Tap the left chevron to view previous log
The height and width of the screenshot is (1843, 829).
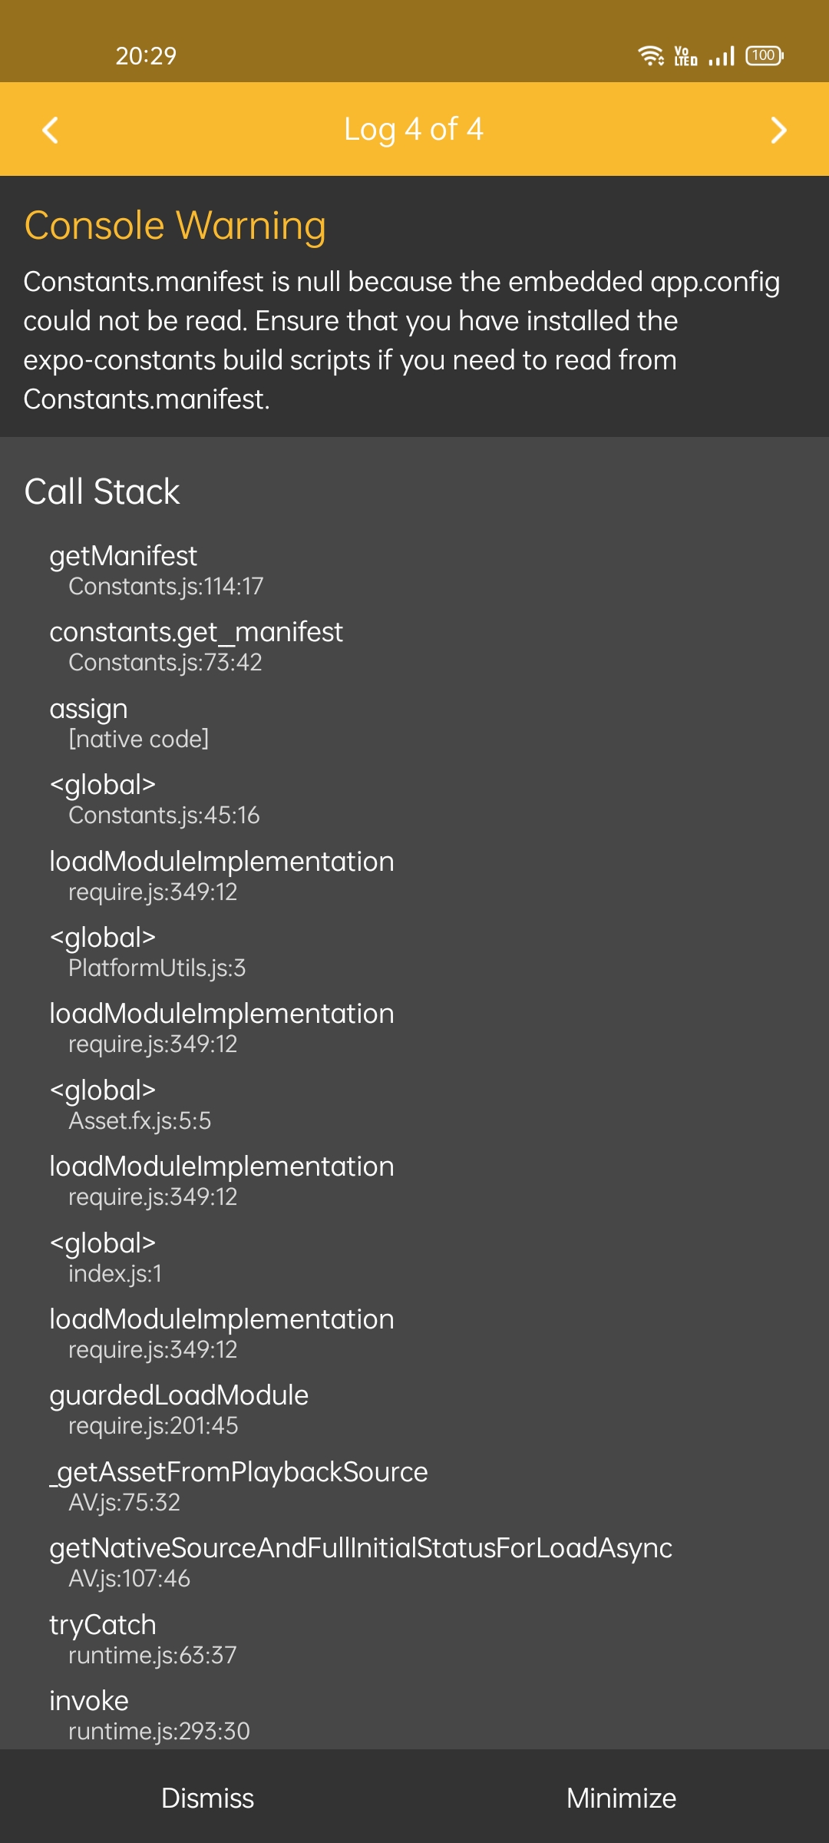point(51,129)
